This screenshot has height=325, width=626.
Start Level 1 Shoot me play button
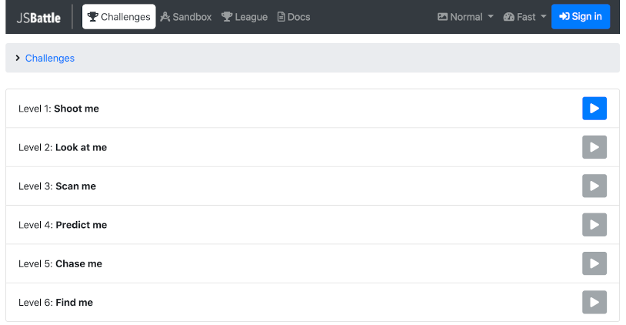click(594, 109)
